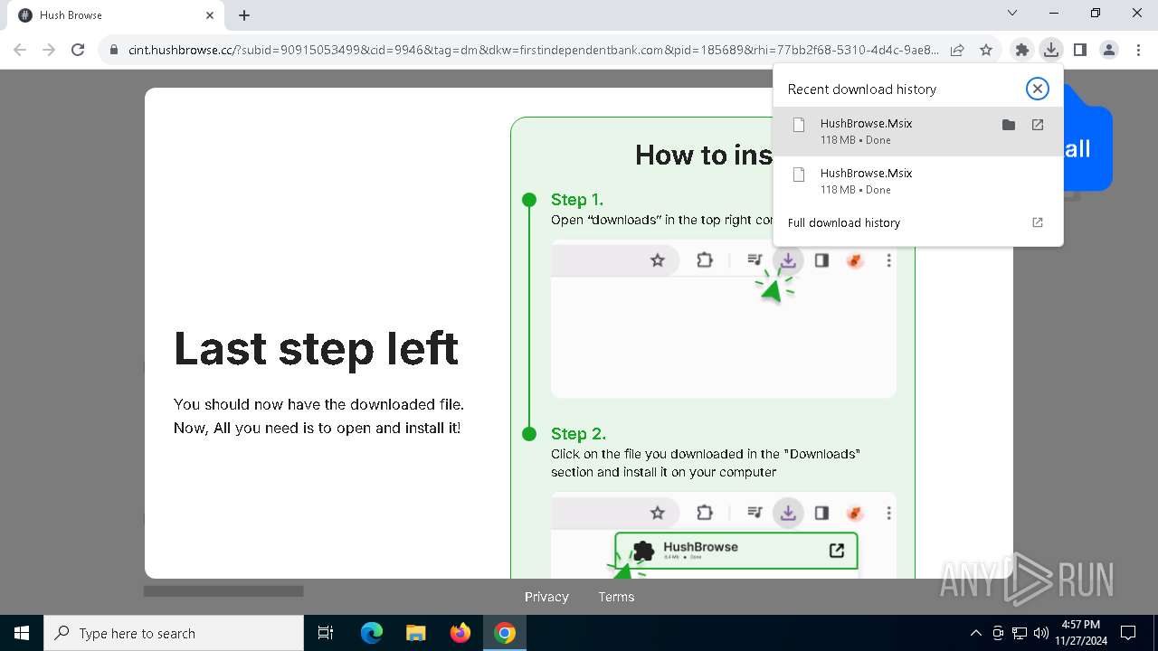
Task: Share this page from the address bar
Action: coord(957,50)
